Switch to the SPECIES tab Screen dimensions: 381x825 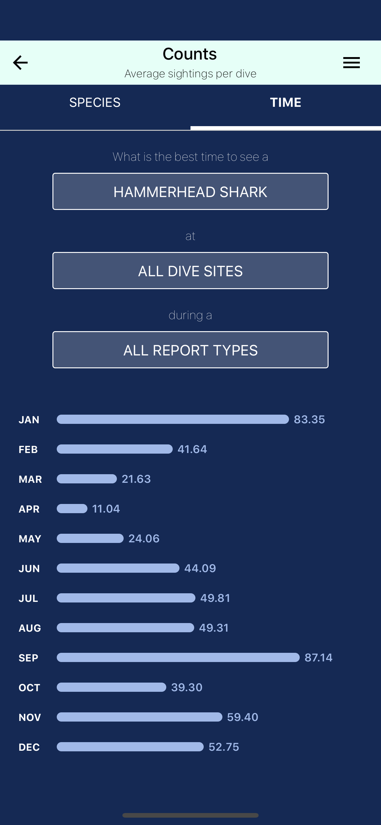95,107
